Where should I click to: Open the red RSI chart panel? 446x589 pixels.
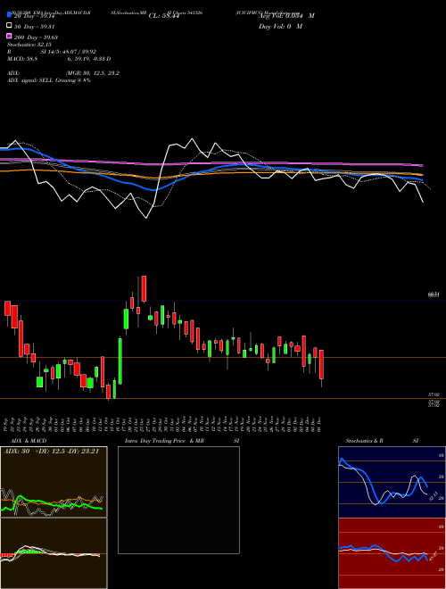pyautogui.click(x=392, y=553)
